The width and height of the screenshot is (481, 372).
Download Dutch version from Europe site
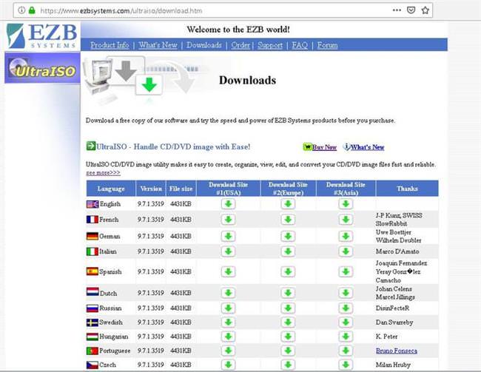coord(288,293)
